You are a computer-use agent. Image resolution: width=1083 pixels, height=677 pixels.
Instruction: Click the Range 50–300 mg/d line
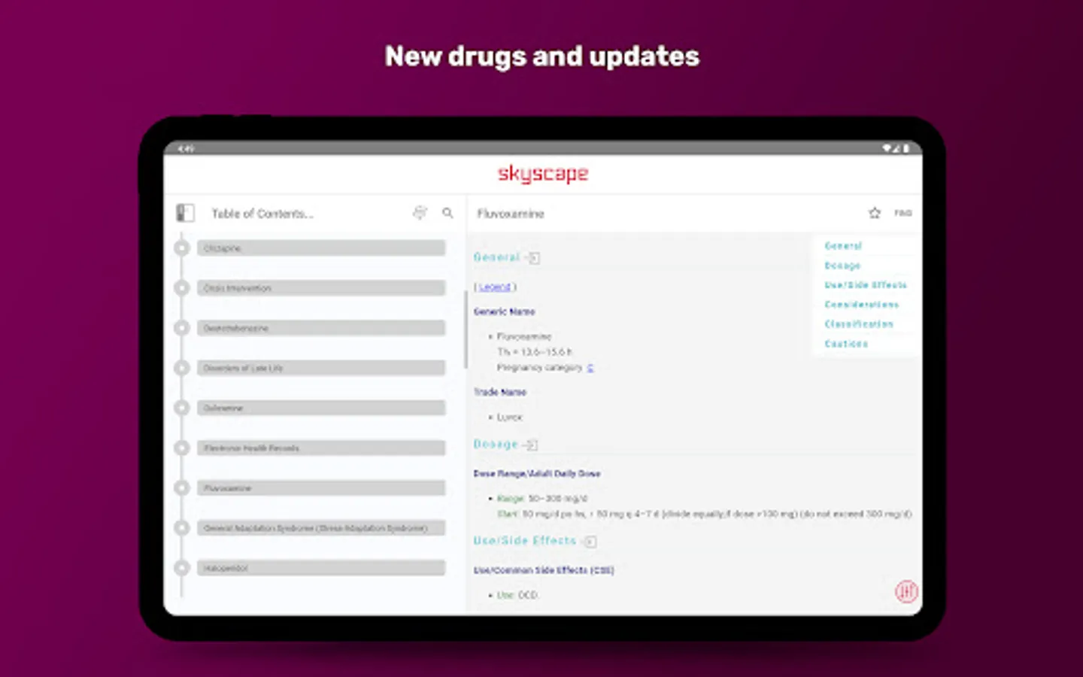tap(541, 498)
